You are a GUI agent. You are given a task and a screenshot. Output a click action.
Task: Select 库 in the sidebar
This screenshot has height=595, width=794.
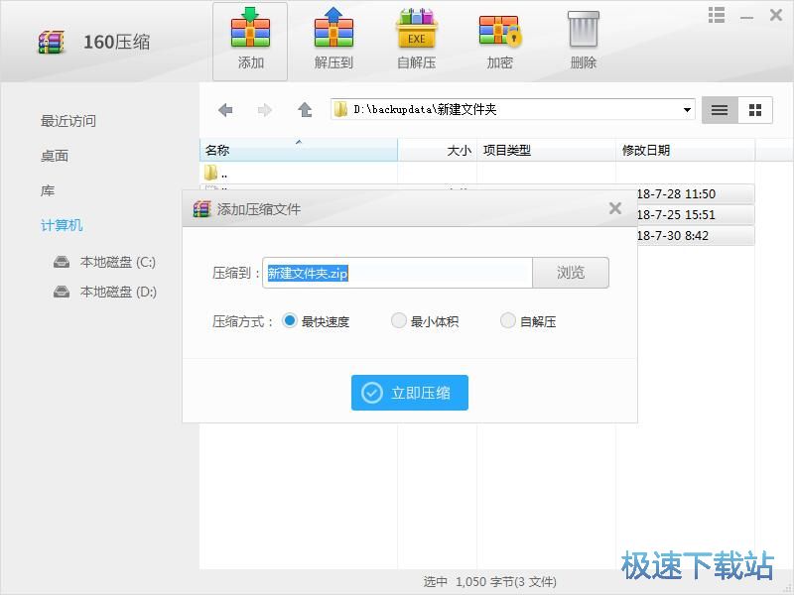click(x=48, y=190)
